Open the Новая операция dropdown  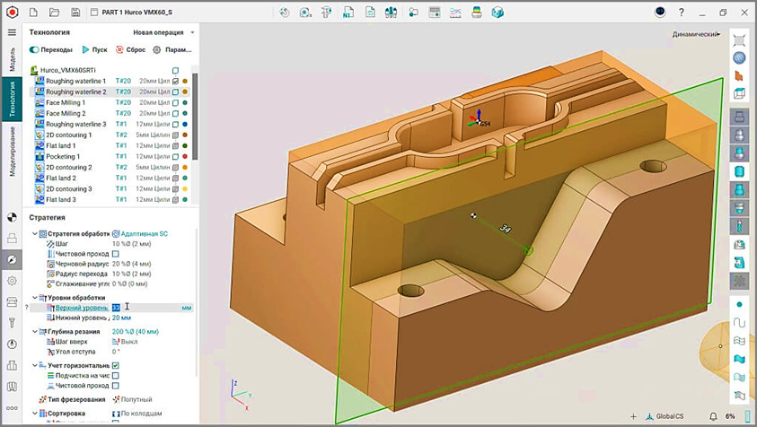(163, 32)
